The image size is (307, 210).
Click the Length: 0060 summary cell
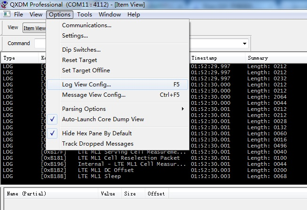click(x=267, y=133)
